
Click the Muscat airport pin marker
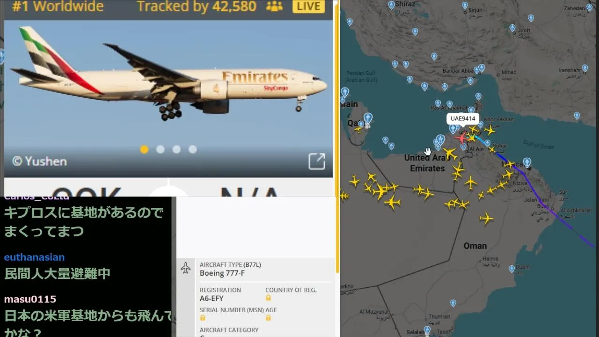[x=527, y=162]
